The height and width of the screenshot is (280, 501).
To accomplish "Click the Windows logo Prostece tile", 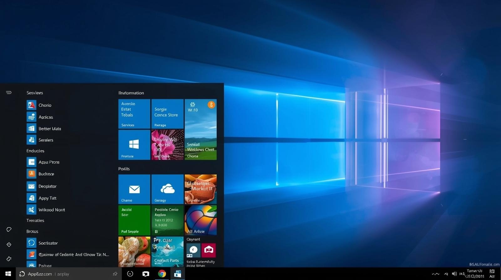I will pyautogui.click(x=134, y=145).
